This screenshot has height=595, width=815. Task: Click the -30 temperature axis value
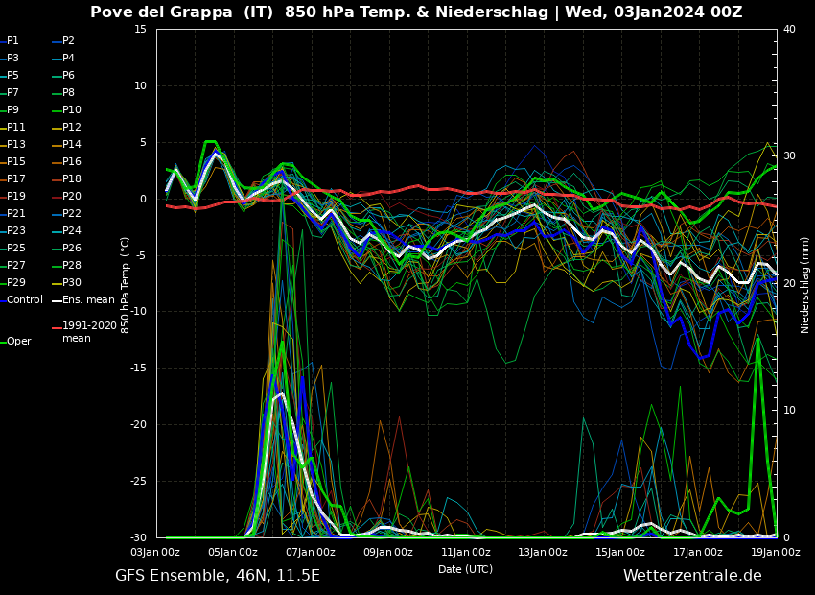(x=138, y=537)
